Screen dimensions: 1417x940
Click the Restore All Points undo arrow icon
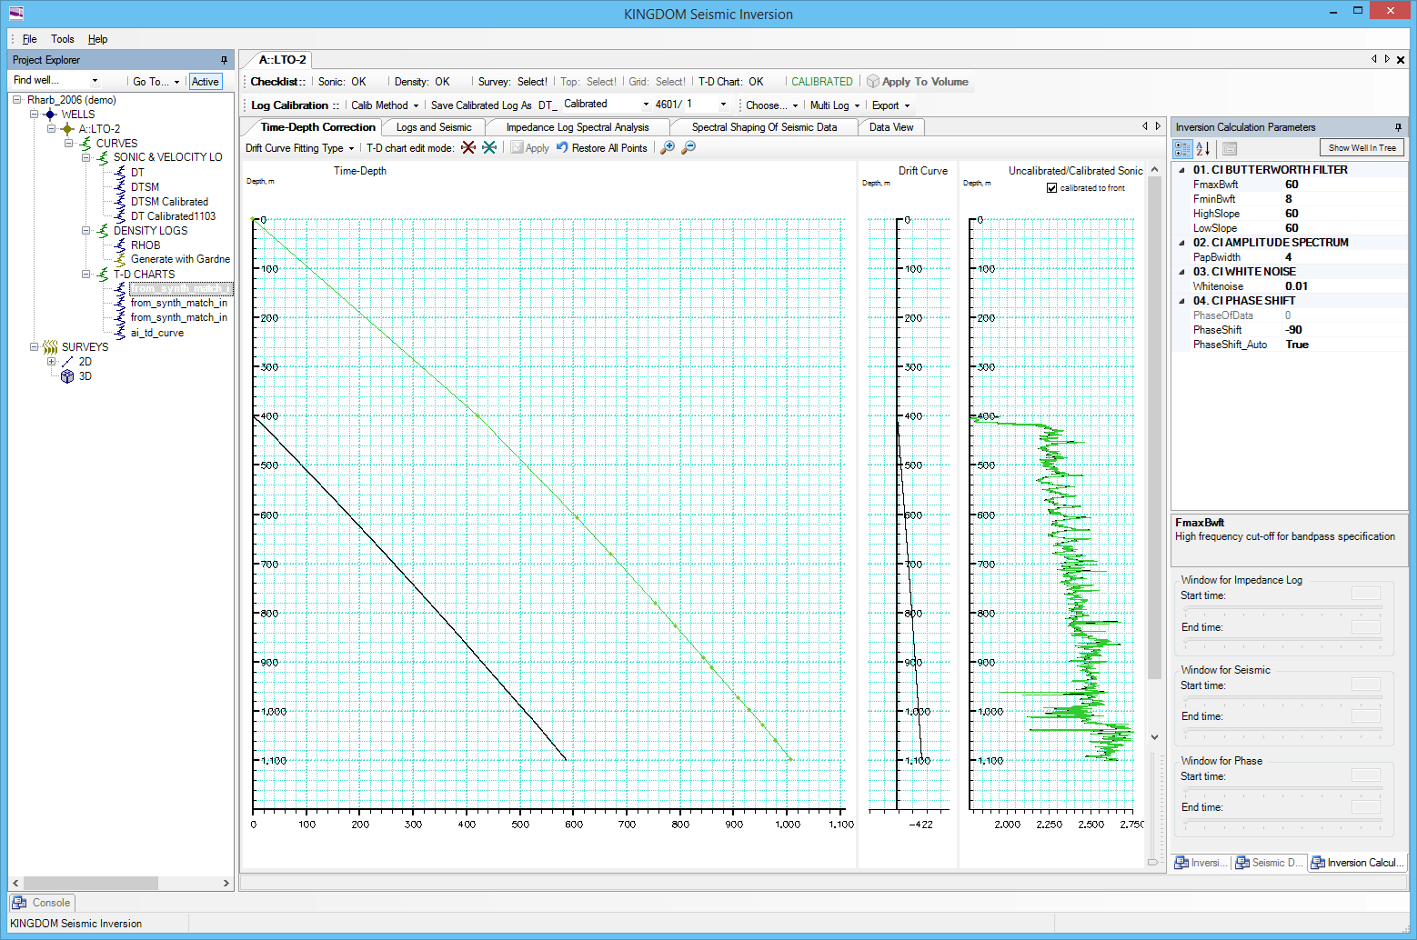tap(562, 147)
